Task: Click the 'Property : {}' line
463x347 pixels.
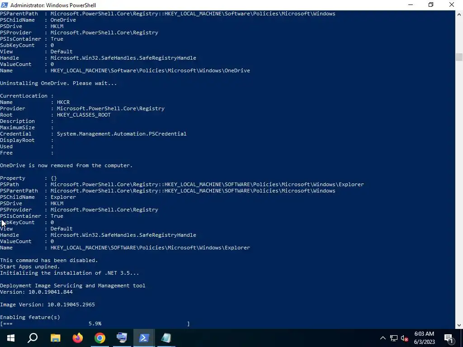Action: (28, 178)
